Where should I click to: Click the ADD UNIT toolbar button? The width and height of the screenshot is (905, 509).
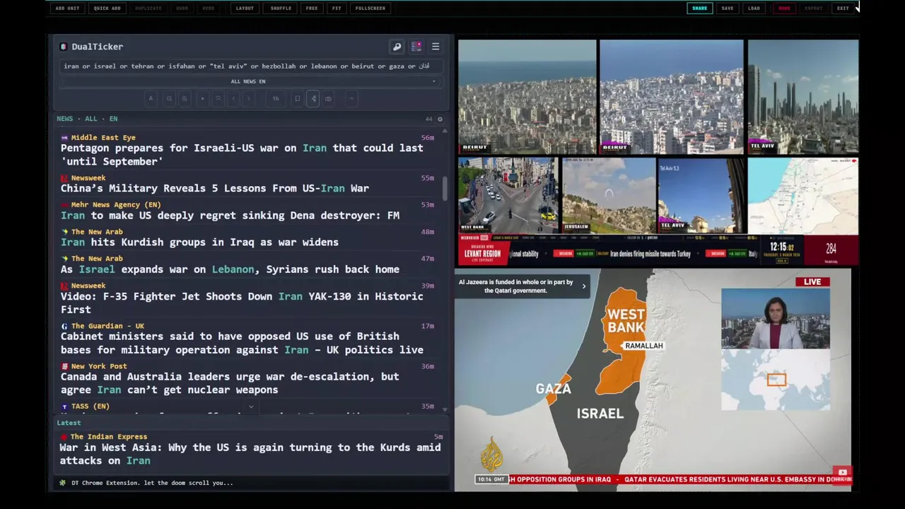pyautogui.click(x=68, y=8)
